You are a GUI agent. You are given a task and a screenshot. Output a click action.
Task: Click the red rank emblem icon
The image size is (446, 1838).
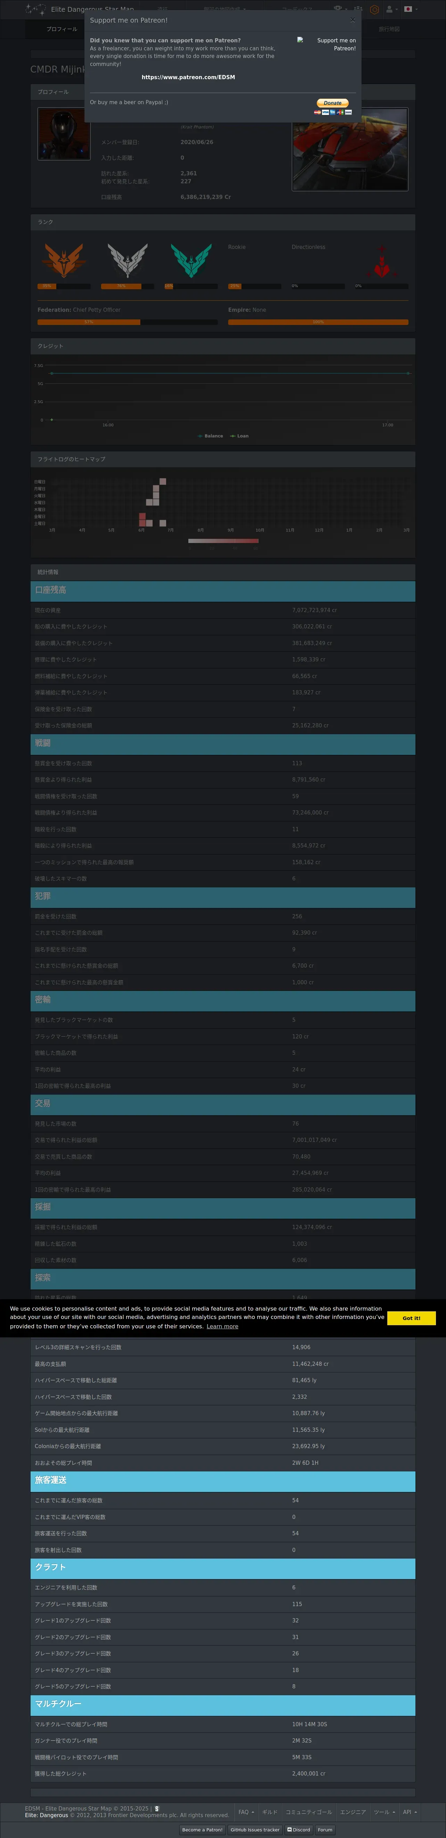tap(382, 264)
